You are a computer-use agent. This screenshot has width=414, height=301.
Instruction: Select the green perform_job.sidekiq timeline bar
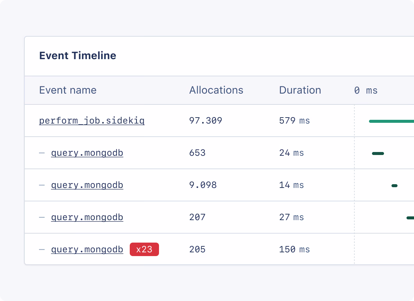(x=391, y=121)
